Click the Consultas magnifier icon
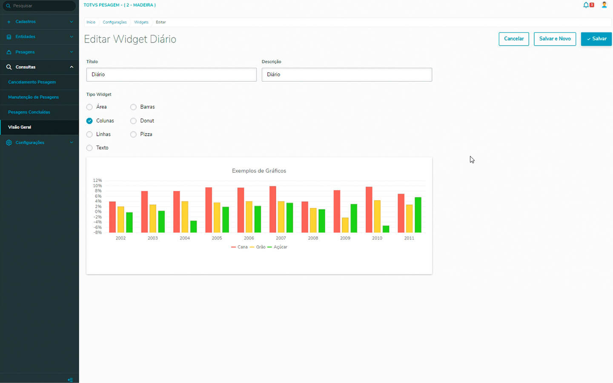613x383 pixels. coord(9,67)
